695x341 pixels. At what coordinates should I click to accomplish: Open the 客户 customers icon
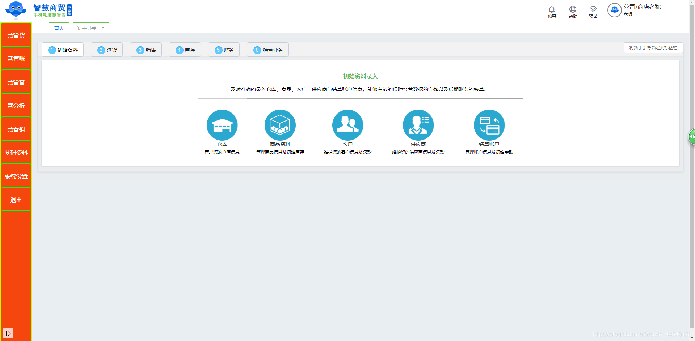click(347, 125)
